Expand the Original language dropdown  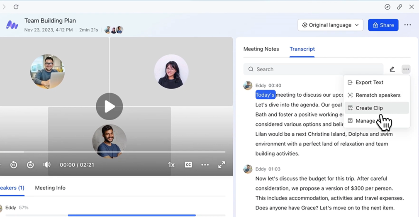330,25
